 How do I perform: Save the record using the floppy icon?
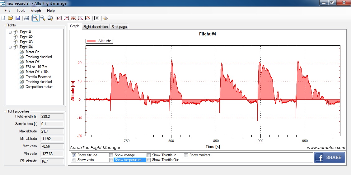(18, 18)
